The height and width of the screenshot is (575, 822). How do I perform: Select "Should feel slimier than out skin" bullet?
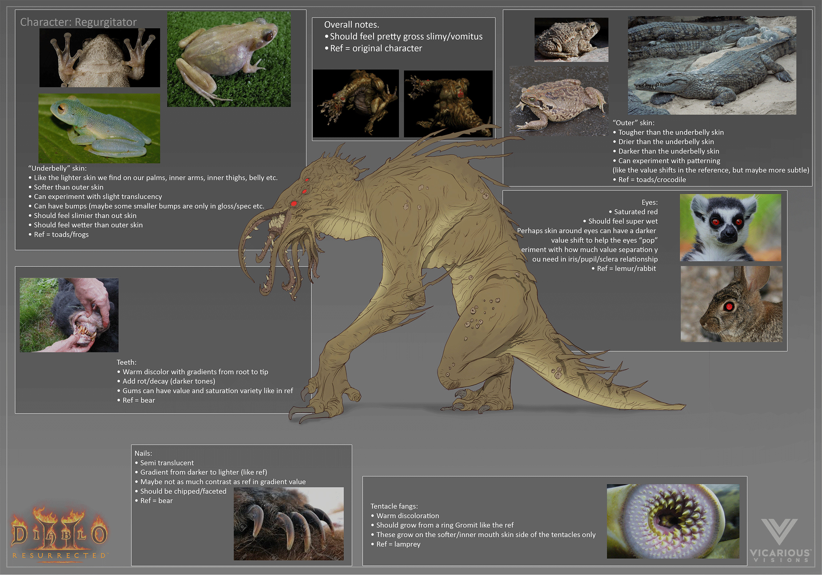click(x=82, y=216)
